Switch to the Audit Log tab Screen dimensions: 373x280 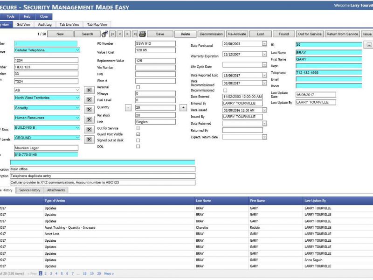pos(45,24)
